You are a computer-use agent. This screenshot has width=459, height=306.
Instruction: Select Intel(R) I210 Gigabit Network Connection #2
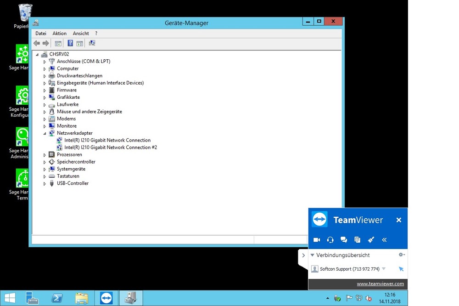coord(110,147)
